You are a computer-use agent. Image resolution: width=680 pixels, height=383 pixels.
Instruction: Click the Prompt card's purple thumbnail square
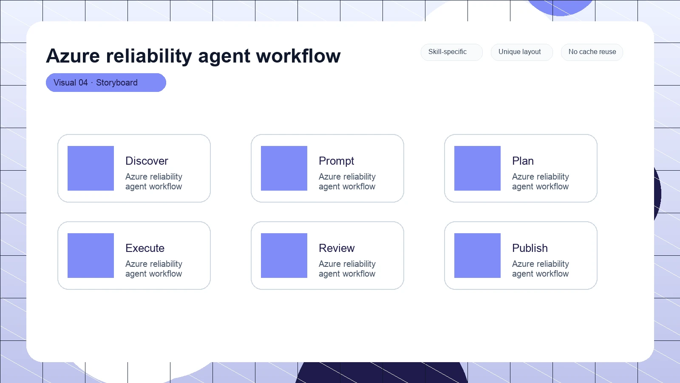(x=284, y=168)
